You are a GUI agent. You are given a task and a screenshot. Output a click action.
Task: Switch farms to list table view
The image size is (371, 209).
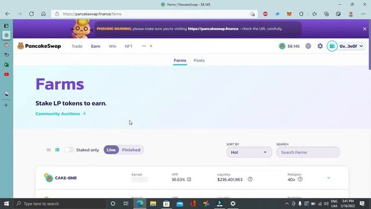[57, 150]
